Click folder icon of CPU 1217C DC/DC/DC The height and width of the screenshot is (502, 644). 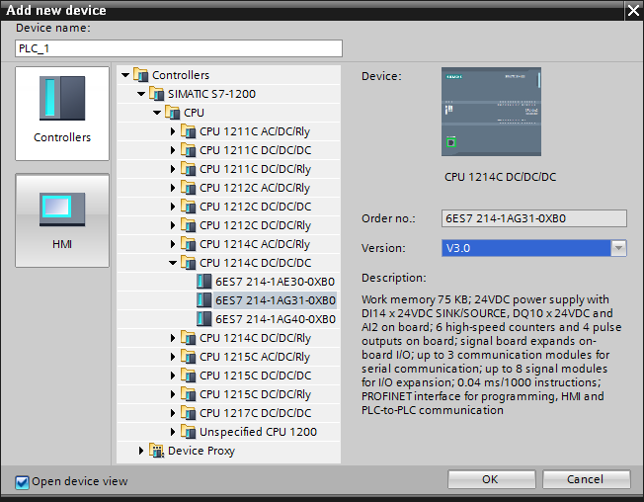188,412
